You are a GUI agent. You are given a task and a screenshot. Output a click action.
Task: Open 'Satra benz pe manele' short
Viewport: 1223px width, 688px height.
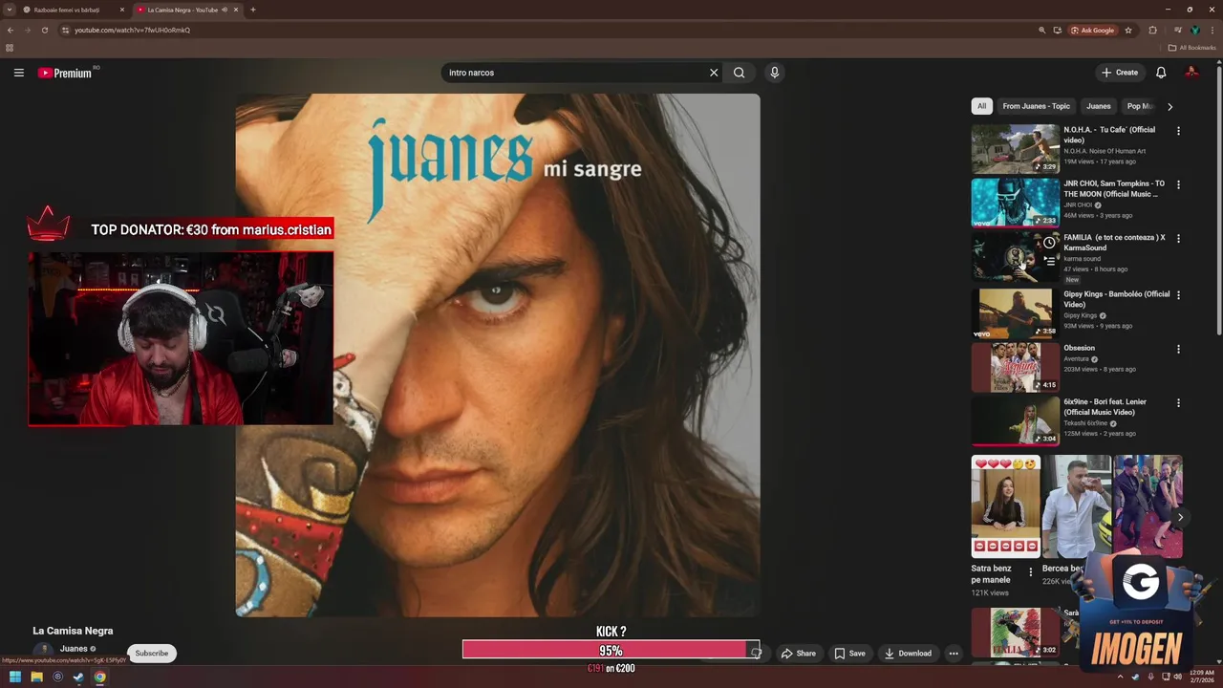pos(1005,506)
